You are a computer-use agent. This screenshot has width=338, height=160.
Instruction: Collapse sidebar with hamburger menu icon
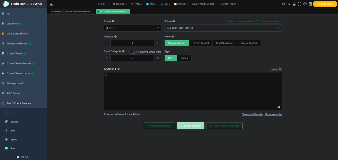click(x=51, y=4)
